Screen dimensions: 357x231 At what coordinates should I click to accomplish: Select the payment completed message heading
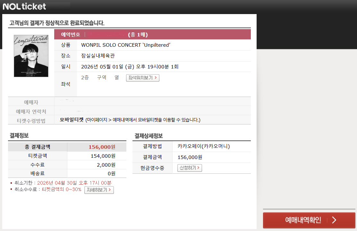tap(57, 23)
